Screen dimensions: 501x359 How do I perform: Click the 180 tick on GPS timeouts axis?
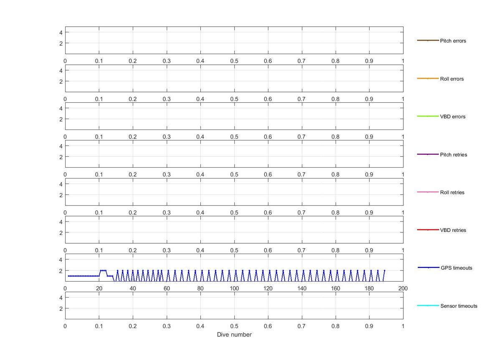[369, 288]
